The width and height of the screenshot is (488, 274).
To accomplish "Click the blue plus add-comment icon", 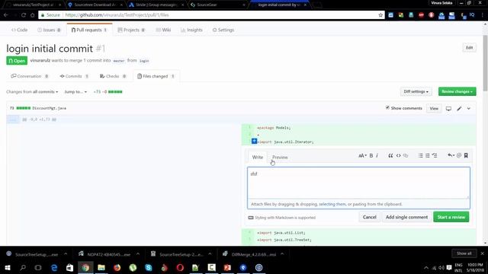I will tap(254, 142).
